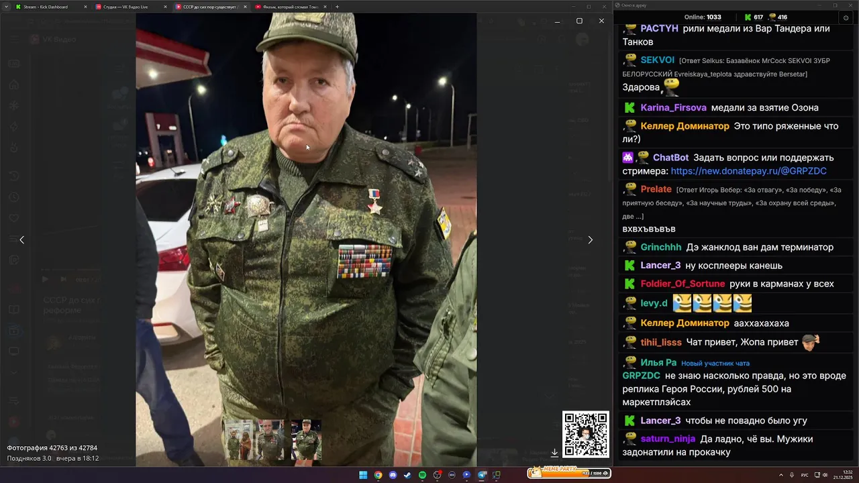
Task: Open the second thumbnail below the photo
Action: pos(271,440)
